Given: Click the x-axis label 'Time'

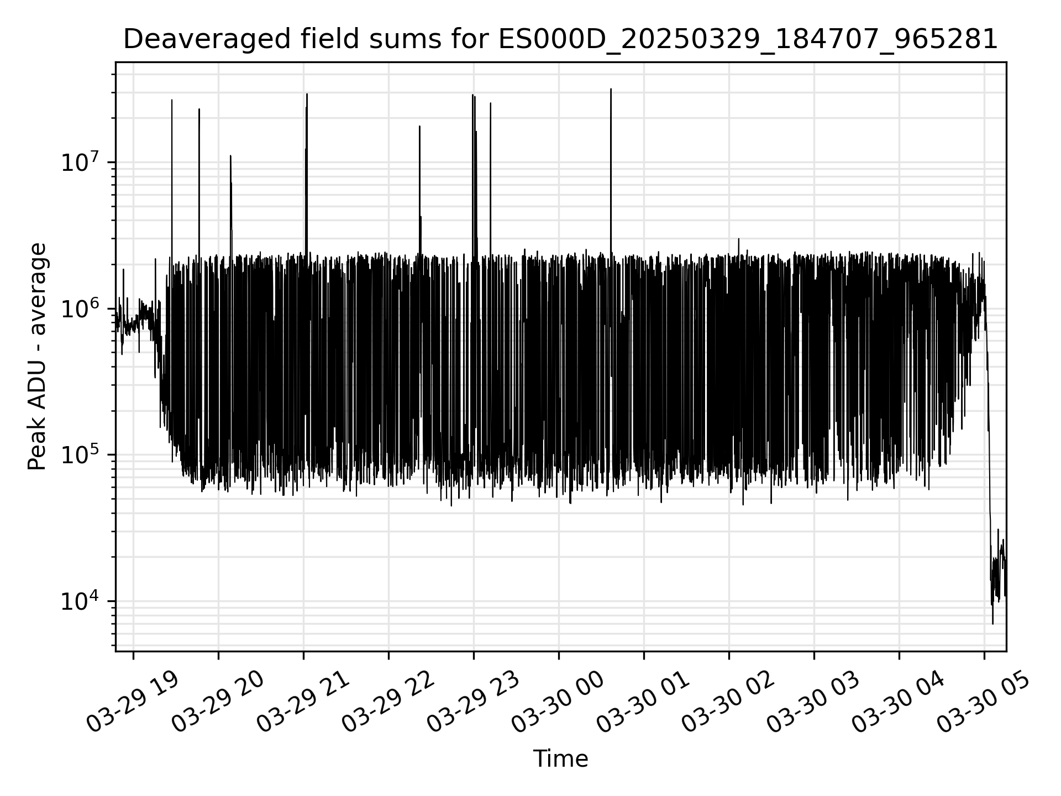Looking at the screenshot, I should tap(560, 759).
